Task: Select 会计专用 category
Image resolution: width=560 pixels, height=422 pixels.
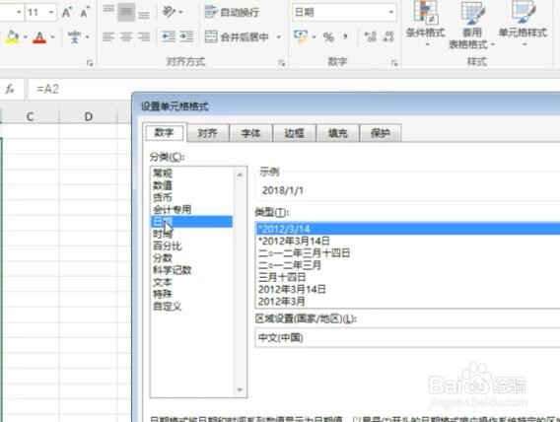Action: pos(173,210)
